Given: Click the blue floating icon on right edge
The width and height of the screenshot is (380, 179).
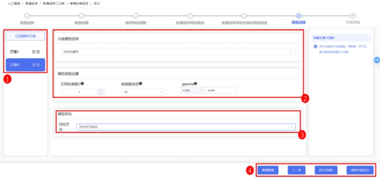Looking at the screenshot, I should click(377, 60).
